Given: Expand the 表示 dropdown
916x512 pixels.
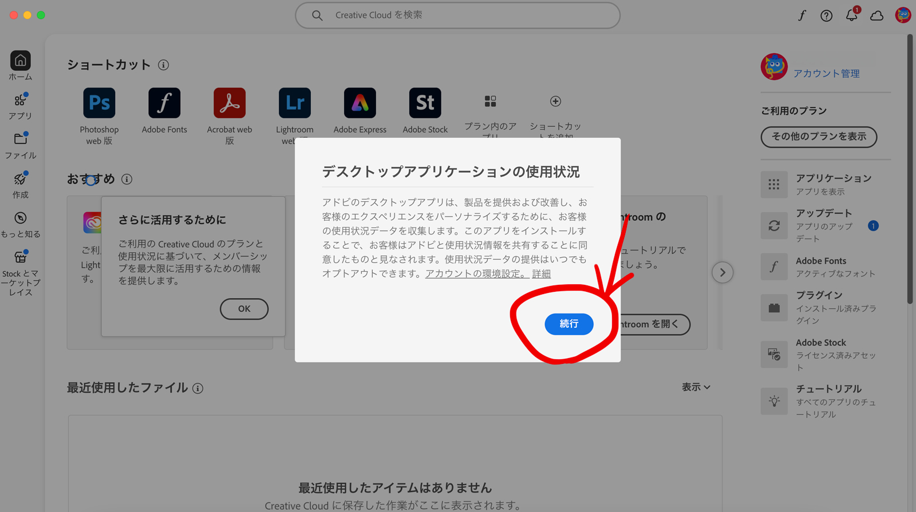Looking at the screenshot, I should click(696, 387).
